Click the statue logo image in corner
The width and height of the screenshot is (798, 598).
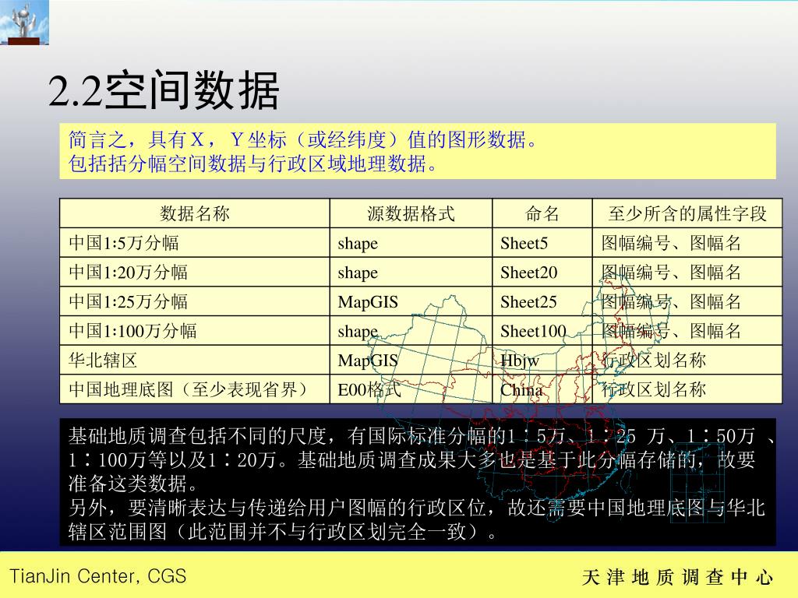click(x=24, y=23)
